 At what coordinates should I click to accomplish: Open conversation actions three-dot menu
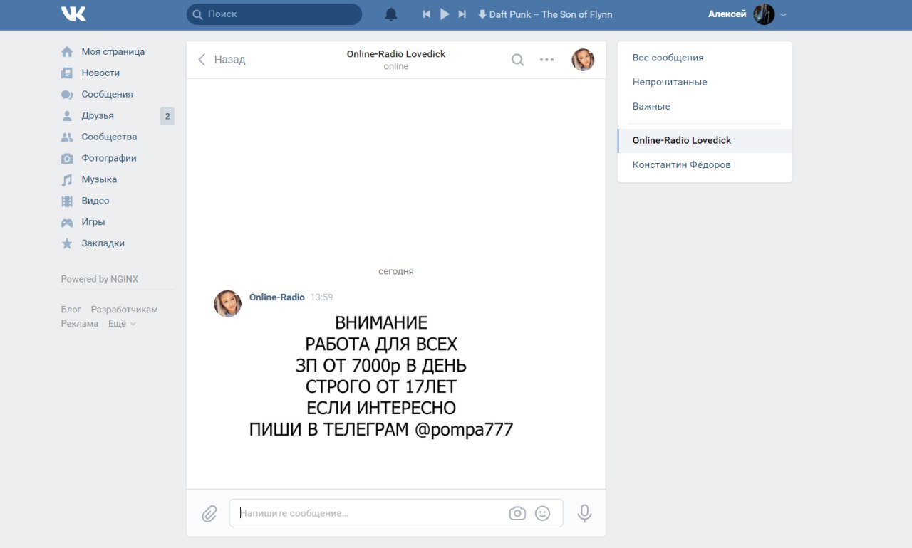(546, 60)
